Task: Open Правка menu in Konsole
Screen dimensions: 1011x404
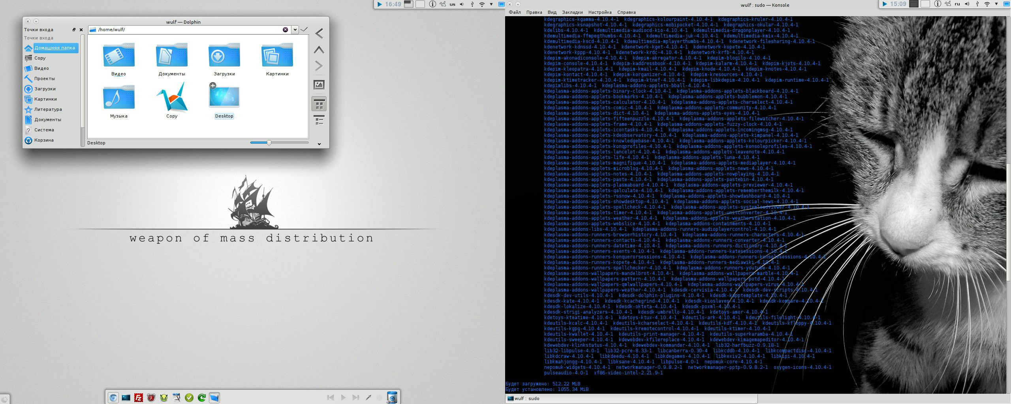Action: (x=534, y=12)
